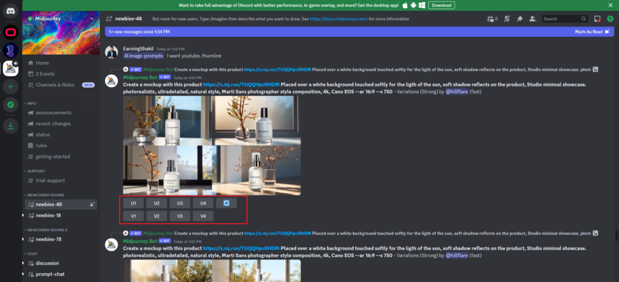Viewport: 619px width, 282px height.
Task: Click the download apps icon in server rail
Action: point(11,126)
